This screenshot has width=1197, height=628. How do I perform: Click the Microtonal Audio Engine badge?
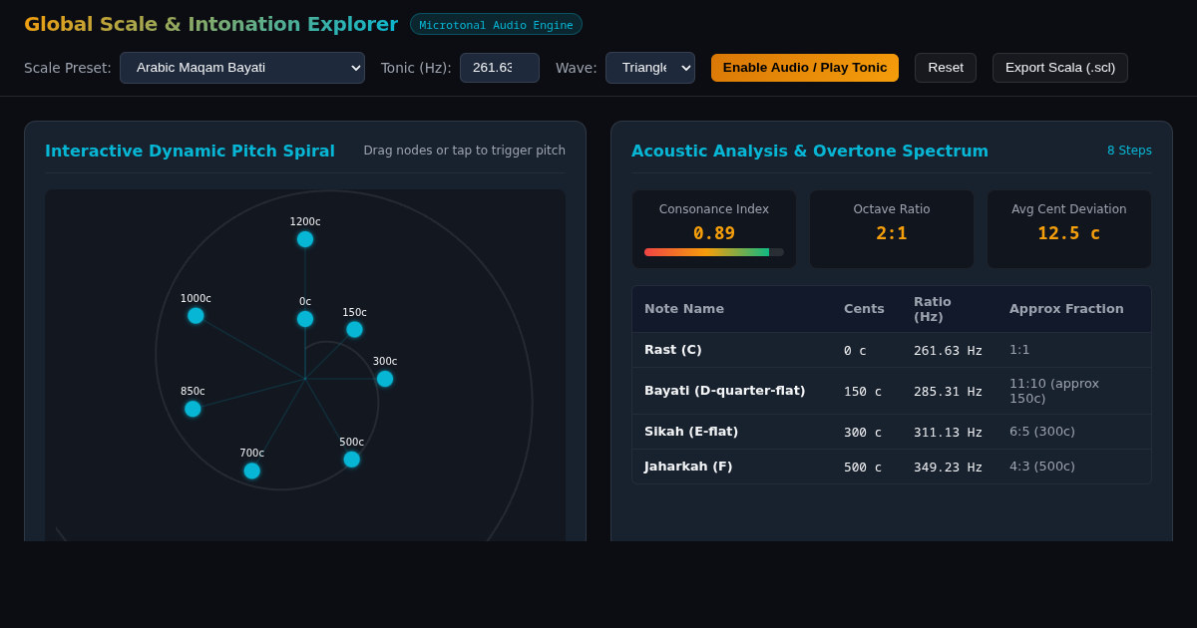tap(496, 25)
